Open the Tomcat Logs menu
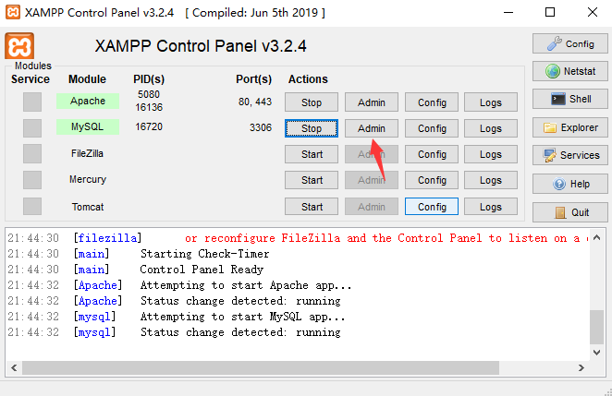 pyautogui.click(x=491, y=207)
